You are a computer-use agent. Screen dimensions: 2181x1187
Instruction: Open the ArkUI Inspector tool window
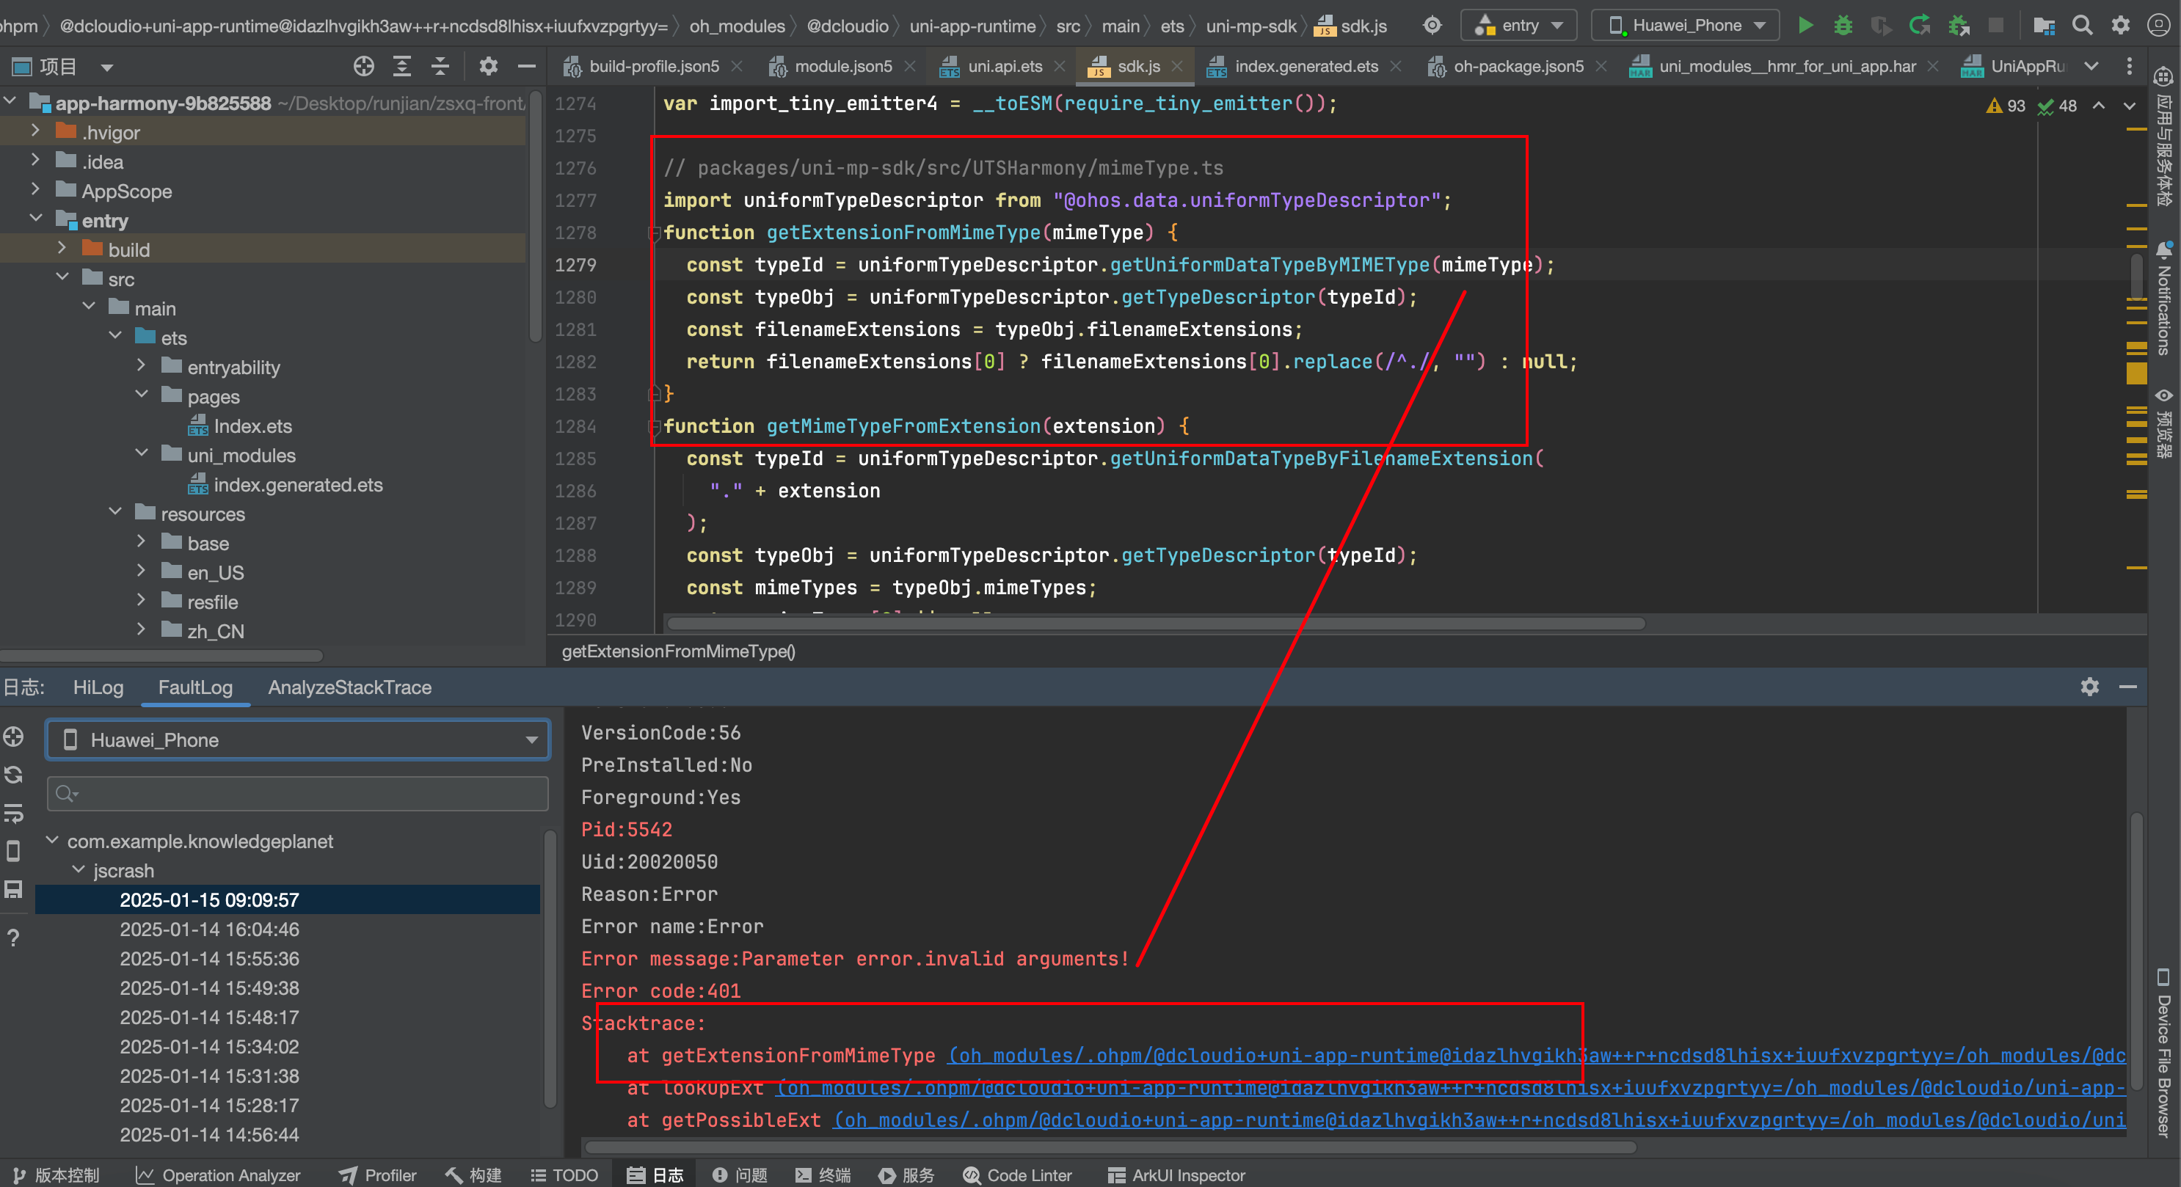pos(1176,1175)
